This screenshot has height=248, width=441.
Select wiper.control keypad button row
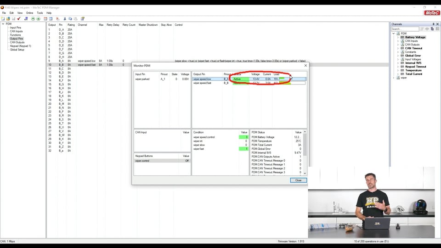coord(162,161)
